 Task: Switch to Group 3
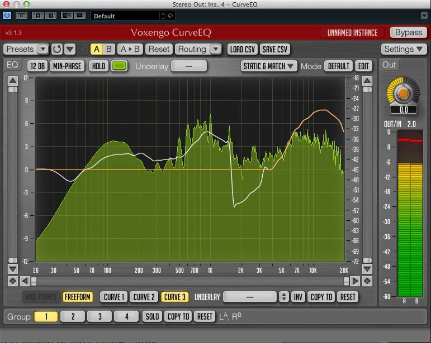100,316
